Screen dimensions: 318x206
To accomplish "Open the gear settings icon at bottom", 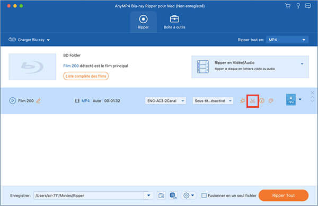I will point(186,195).
